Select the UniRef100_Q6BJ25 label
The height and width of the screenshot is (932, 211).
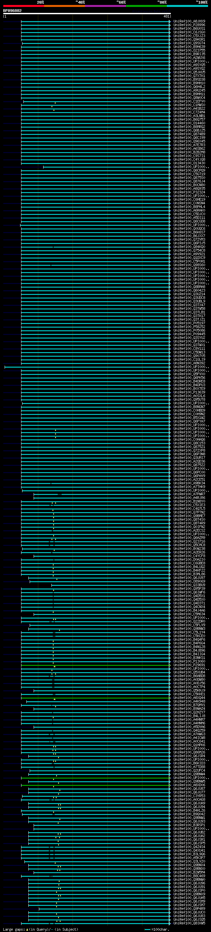(189, 130)
